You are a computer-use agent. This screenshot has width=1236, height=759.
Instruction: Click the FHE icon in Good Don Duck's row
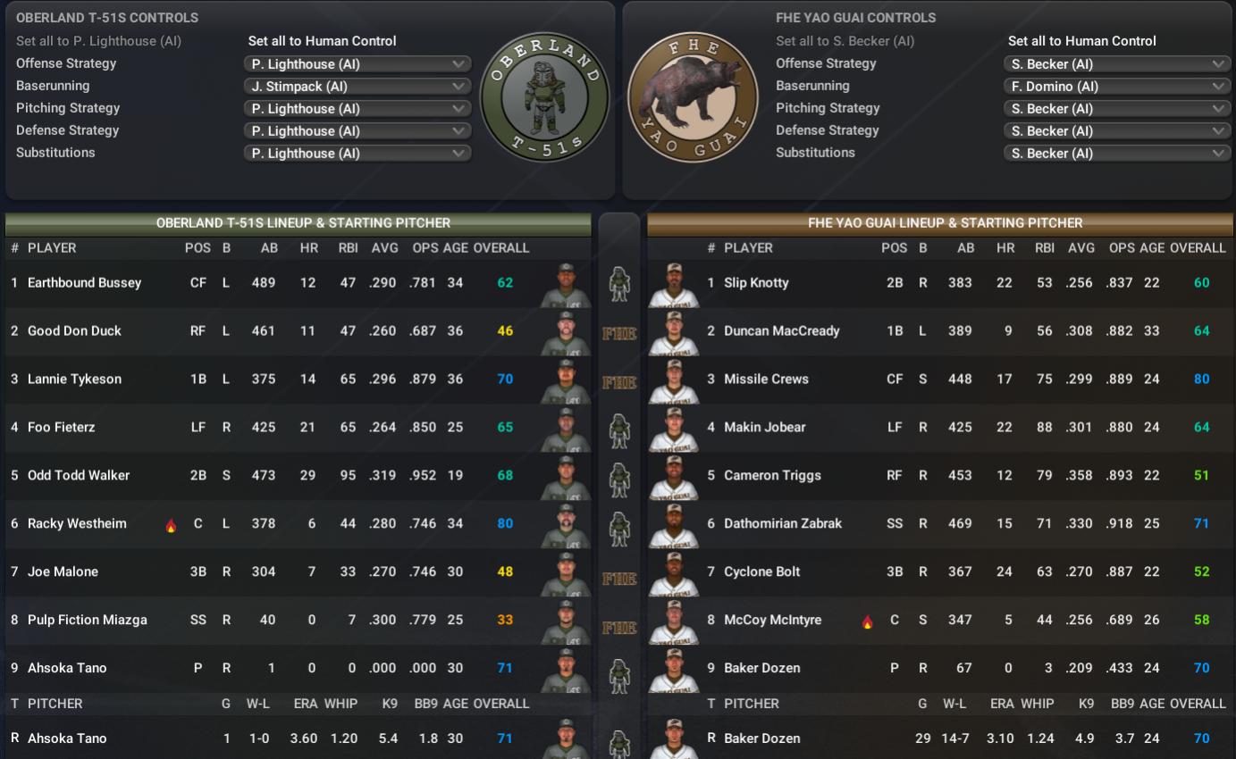[x=619, y=333]
